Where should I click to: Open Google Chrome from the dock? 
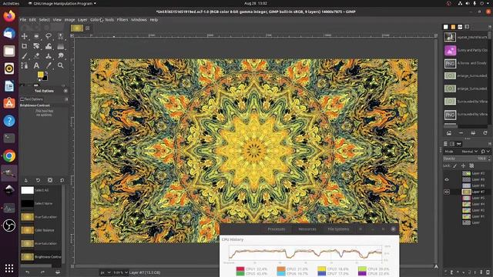[x=9, y=155]
